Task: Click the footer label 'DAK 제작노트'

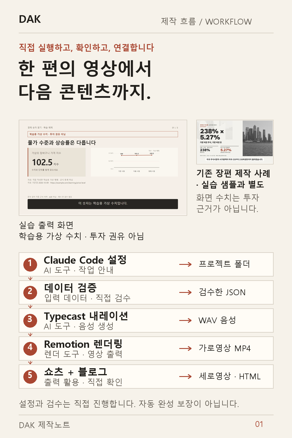Action: 44,425
